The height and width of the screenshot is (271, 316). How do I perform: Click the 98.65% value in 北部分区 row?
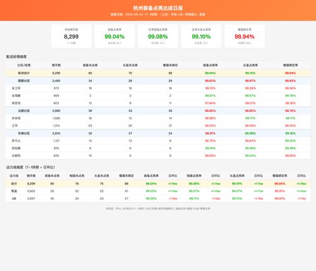tap(210, 111)
